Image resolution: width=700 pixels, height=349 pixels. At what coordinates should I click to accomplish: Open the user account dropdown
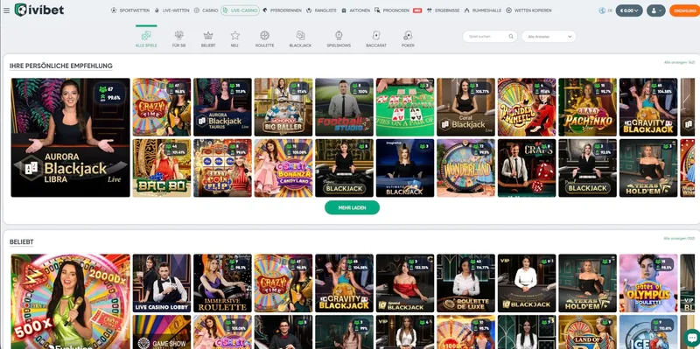[655, 10]
